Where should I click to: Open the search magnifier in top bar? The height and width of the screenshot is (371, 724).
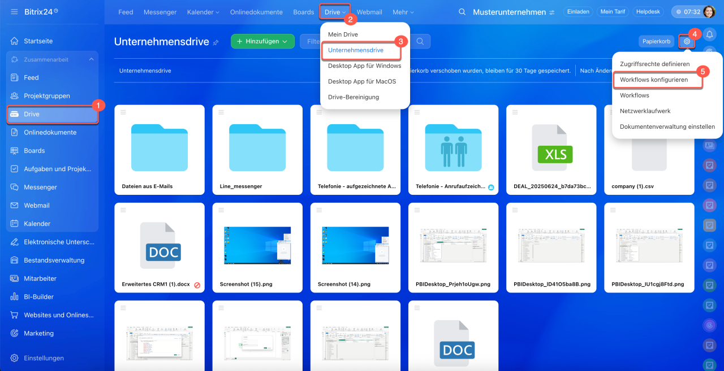tap(462, 12)
